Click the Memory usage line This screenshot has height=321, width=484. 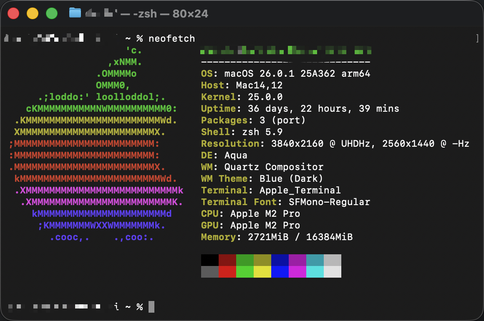click(277, 237)
